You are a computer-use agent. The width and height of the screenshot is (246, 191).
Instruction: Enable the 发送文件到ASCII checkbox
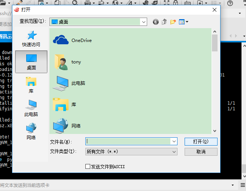coord(88,167)
